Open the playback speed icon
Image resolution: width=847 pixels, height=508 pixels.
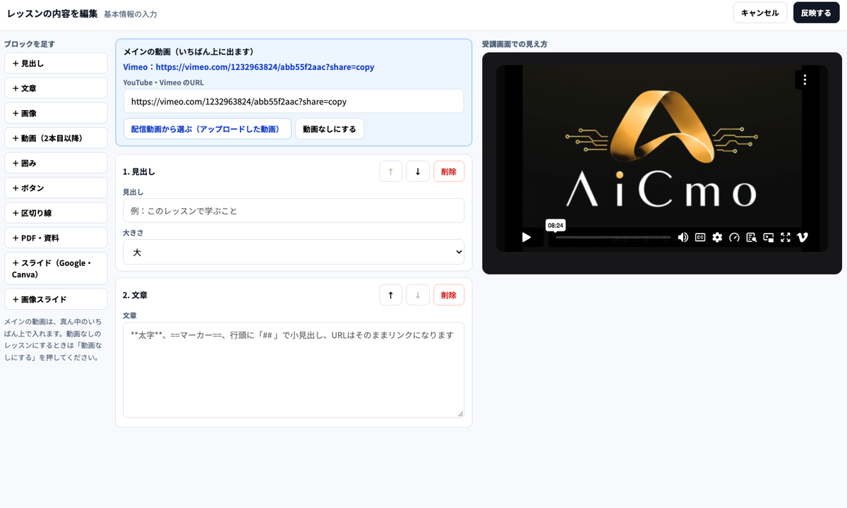click(734, 237)
